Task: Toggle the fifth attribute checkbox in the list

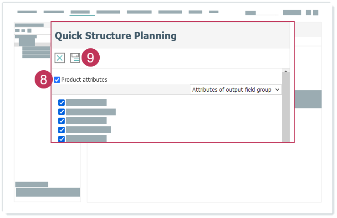Action: coord(61,139)
